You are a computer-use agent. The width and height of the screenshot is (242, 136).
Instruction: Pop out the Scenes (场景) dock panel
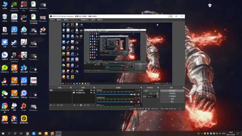coord(71,88)
